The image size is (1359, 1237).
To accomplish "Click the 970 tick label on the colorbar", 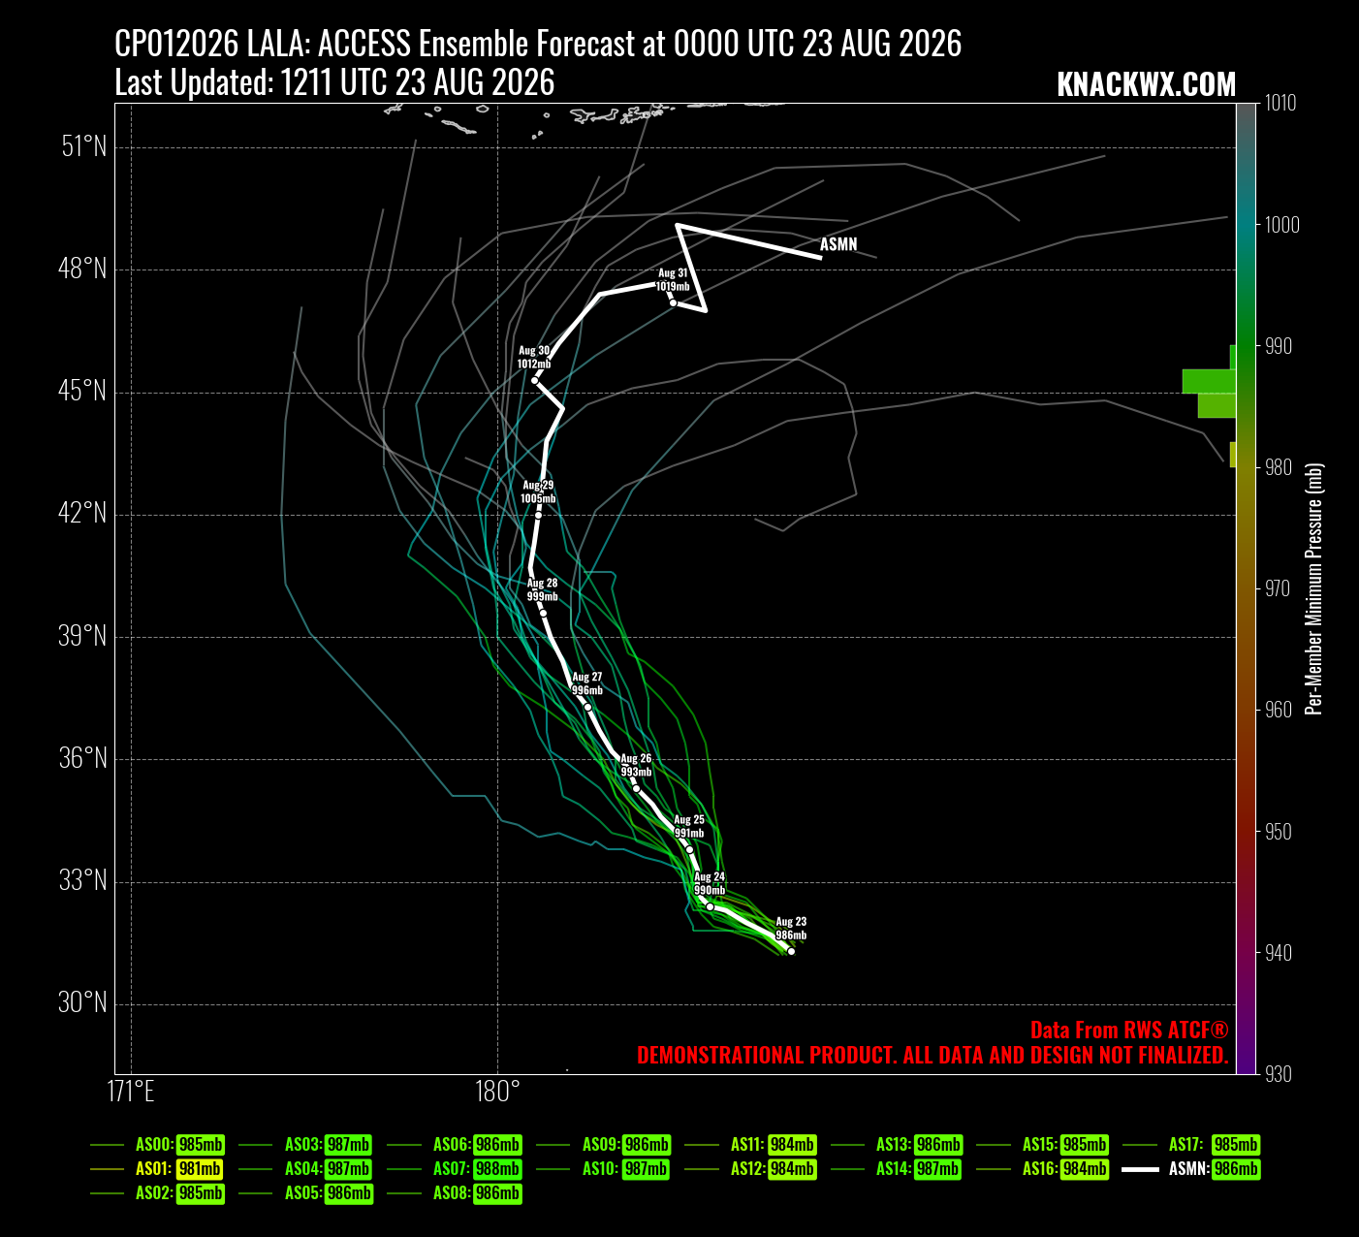I will click(1279, 588).
